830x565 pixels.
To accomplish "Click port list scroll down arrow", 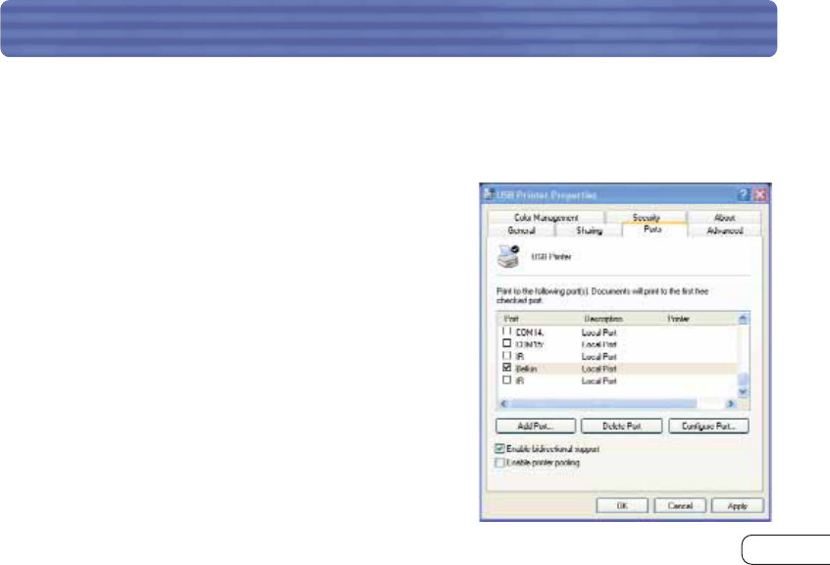I will pos(743,392).
